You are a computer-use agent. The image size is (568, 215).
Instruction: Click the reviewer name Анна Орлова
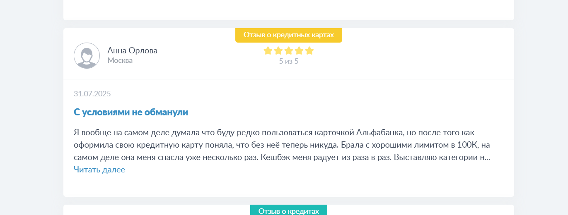tap(133, 50)
